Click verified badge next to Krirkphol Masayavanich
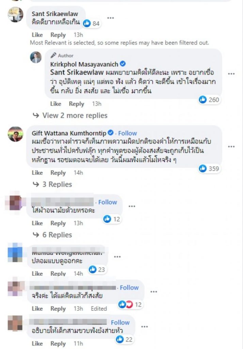This screenshot has width=243, height=349. coord(123,64)
